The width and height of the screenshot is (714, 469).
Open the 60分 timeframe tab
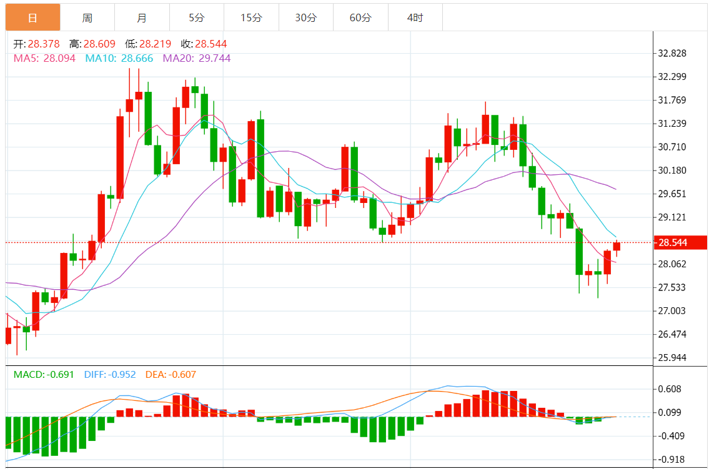(x=360, y=17)
